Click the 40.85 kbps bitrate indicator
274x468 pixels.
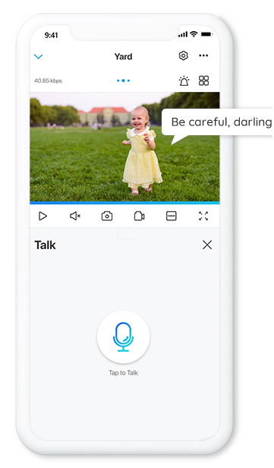(x=48, y=81)
